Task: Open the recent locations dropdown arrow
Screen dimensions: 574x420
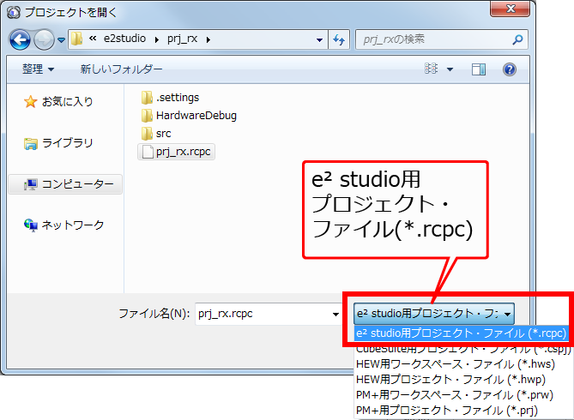Action: point(62,40)
